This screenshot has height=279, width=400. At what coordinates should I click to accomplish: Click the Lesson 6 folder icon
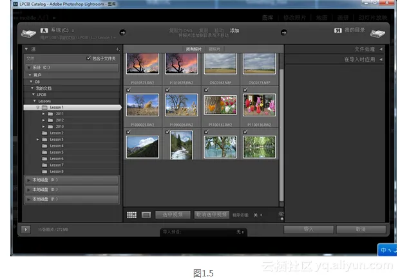44,159
